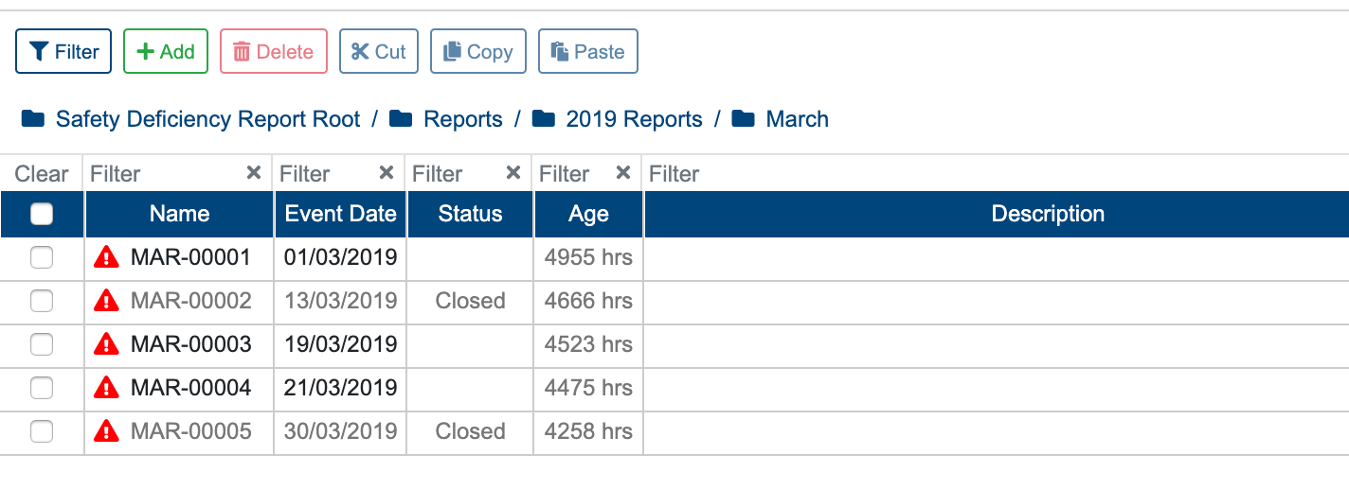1349x490 pixels.
Task: Click folder icon beside March
Action: coord(744,119)
